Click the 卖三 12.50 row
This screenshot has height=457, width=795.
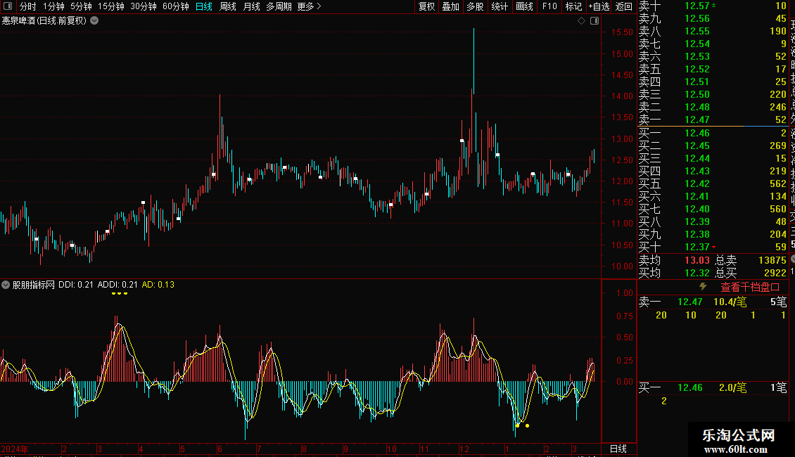[713, 94]
